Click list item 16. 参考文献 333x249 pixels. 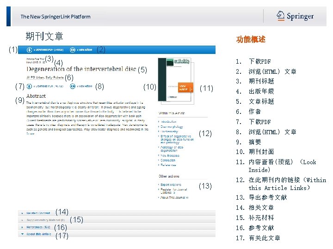[x=255, y=228]
